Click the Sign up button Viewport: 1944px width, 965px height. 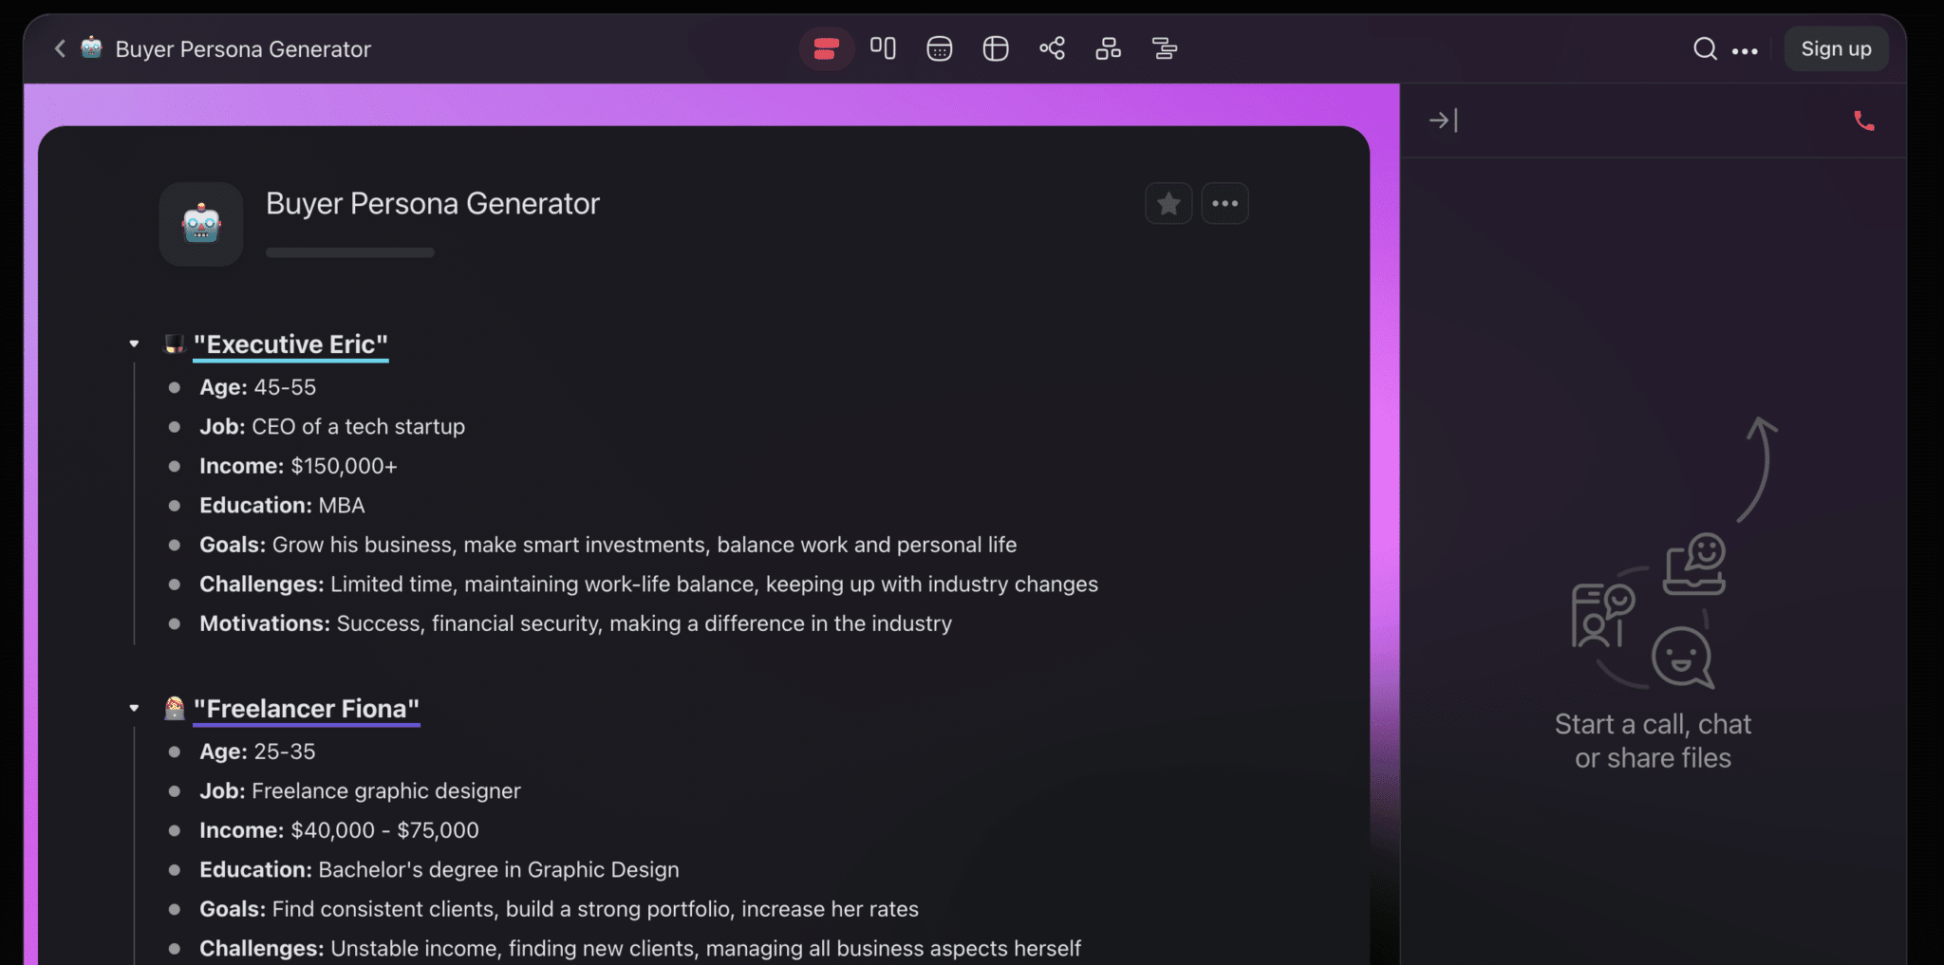click(1836, 49)
